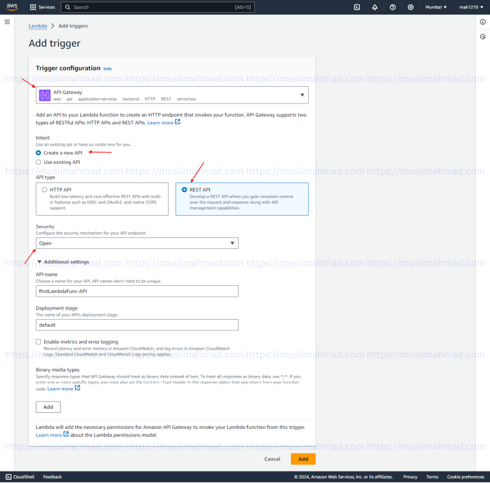Enable metrics and error logging checkbox
490x483 pixels.
pyautogui.click(x=39, y=342)
